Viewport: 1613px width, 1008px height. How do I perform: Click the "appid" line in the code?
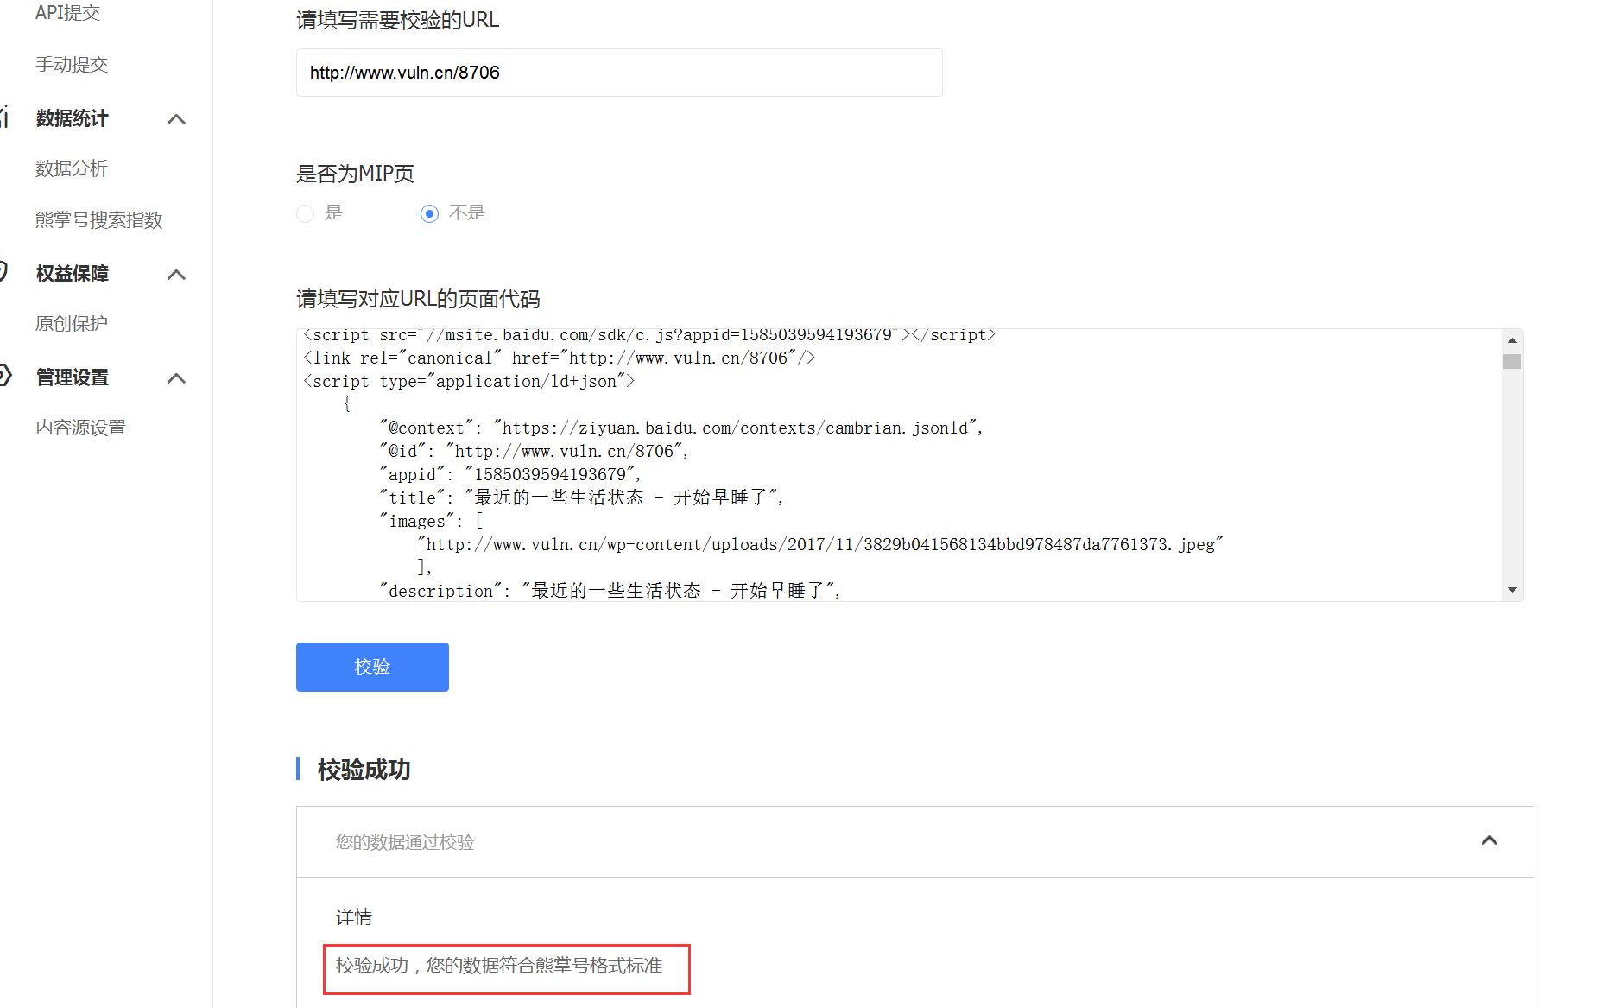(x=510, y=474)
